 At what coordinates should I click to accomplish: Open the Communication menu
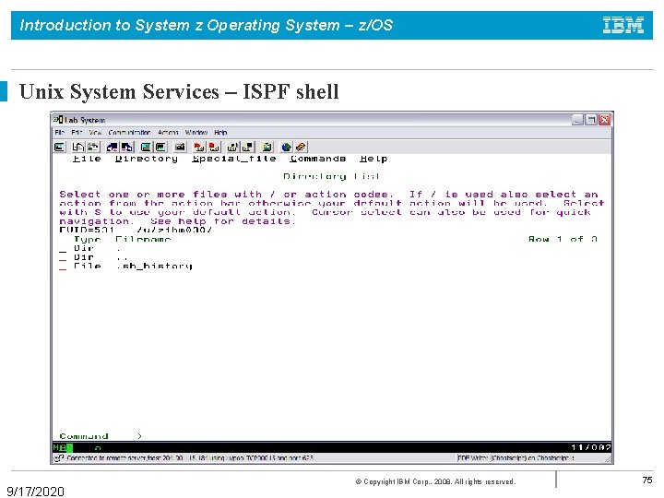click(x=129, y=132)
